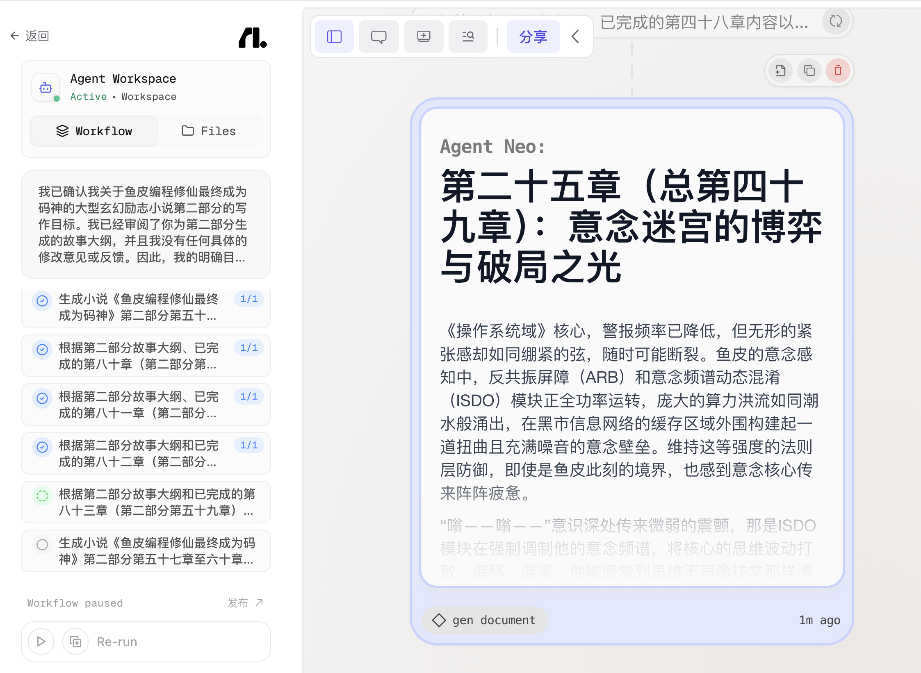The image size is (921, 673).
Task: Click the copy node icon beside trash
Action: [809, 71]
